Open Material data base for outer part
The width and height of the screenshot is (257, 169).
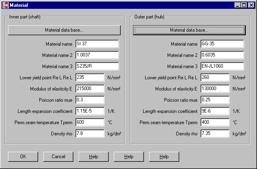pos(189,30)
